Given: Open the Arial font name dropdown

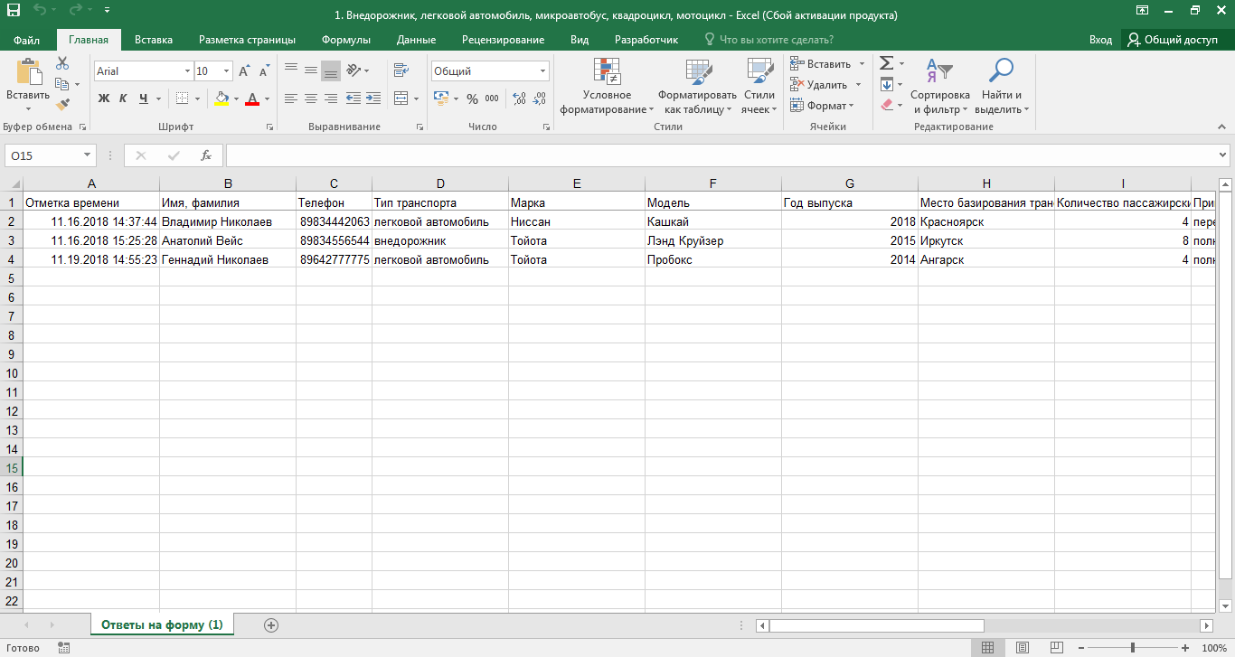Looking at the screenshot, I should pyautogui.click(x=187, y=71).
